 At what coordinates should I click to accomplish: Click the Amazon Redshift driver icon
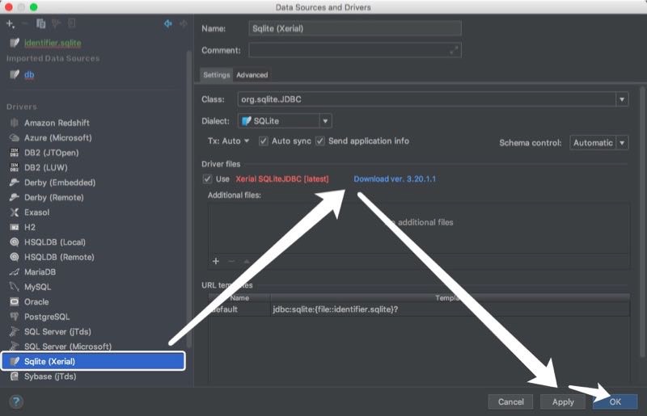15,123
